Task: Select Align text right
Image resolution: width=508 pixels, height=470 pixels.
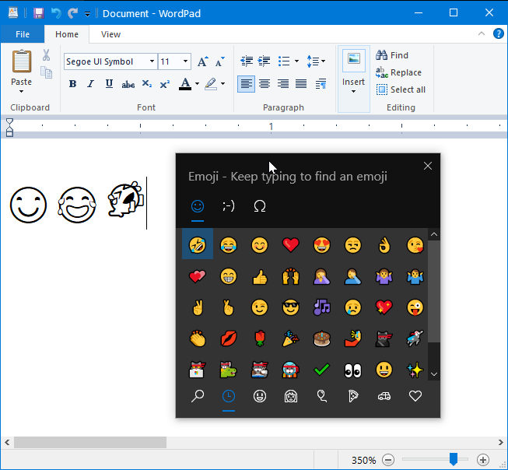Action: pos(283,84)
